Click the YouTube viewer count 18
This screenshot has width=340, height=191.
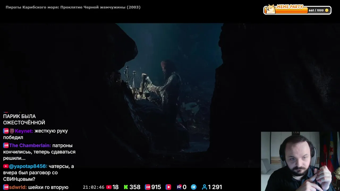pos(115,187)
